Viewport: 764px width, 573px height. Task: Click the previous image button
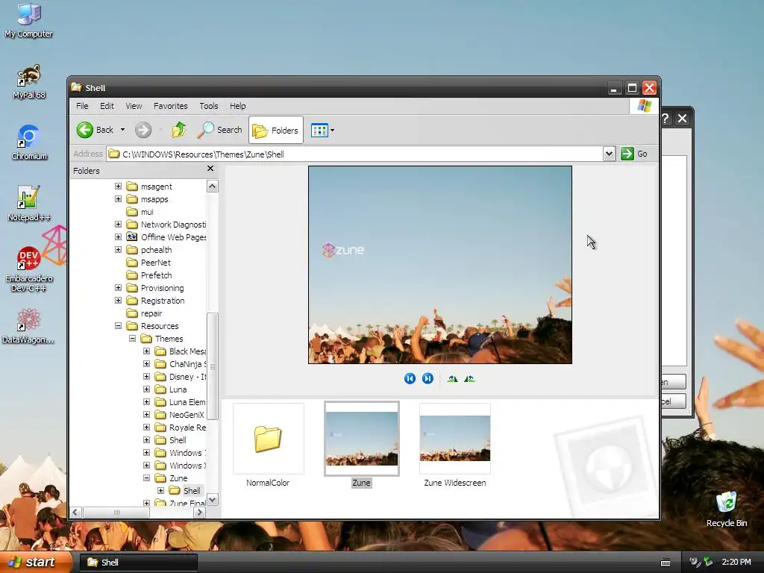(x=410, y=378)
